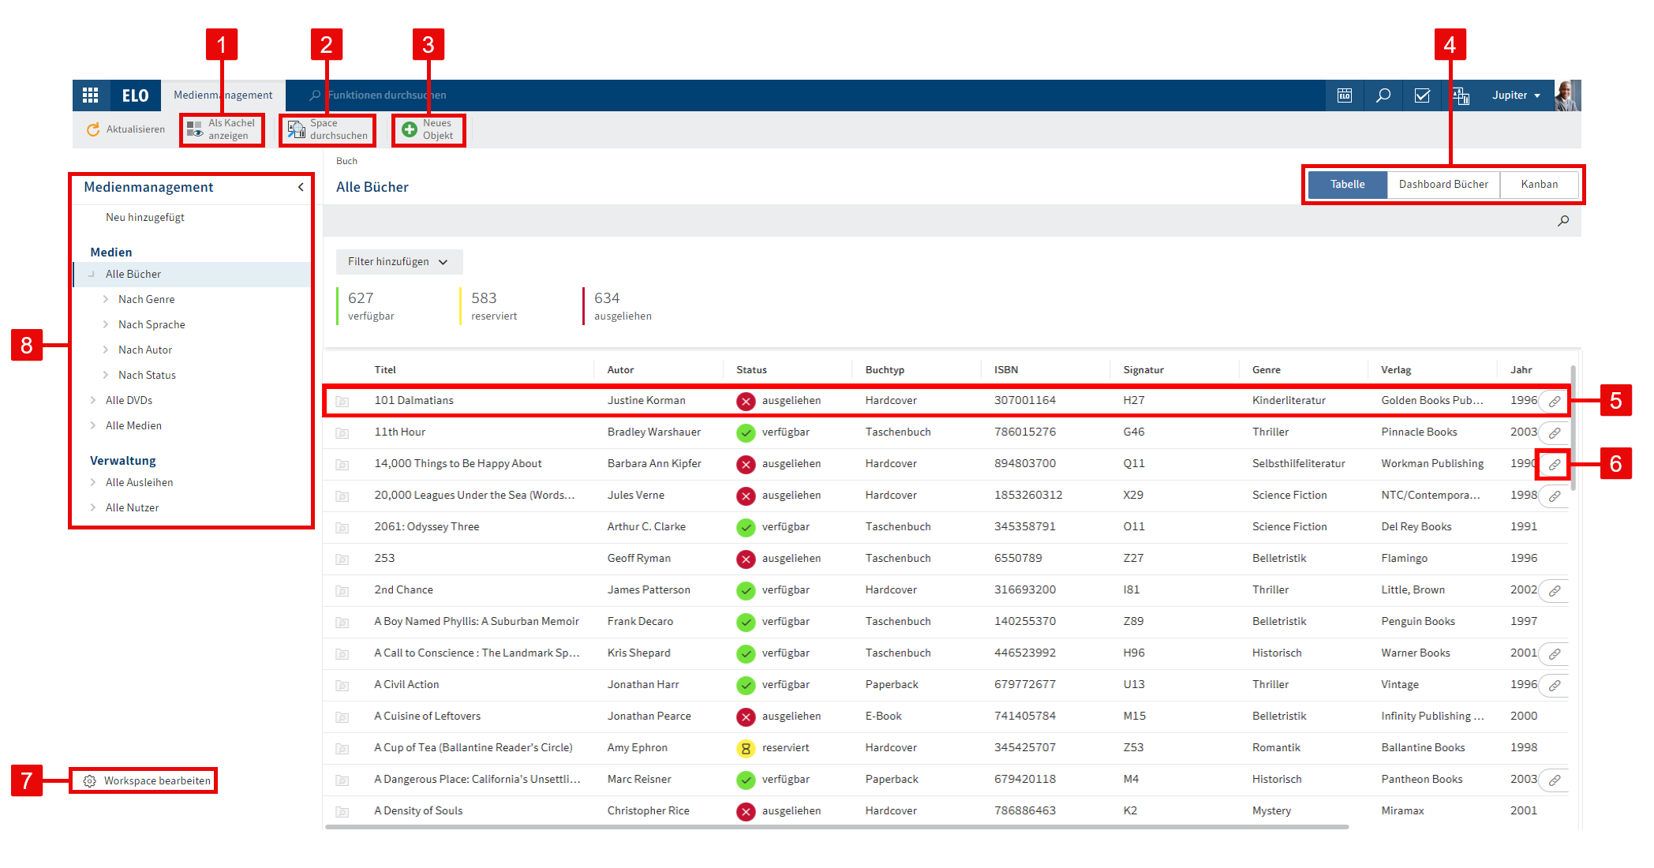Open the app launcher grid icon
The height and width of the screenshot is (868, 1654).
91,95
